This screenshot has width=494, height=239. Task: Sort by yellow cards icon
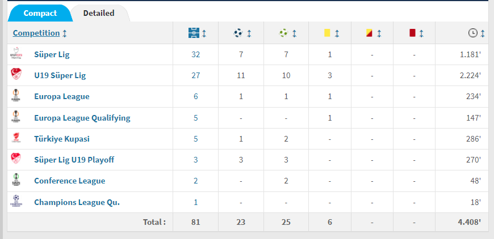click(327, 33)
